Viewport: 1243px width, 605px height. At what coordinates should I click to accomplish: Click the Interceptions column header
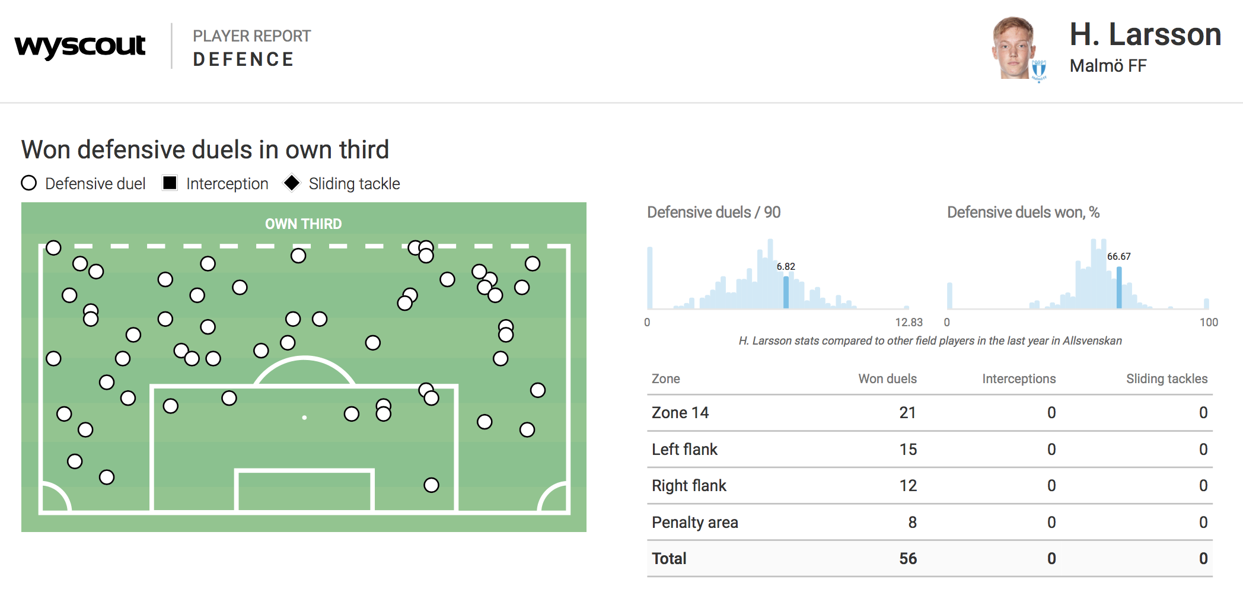pyautogui.click(x=1018, y=379)
